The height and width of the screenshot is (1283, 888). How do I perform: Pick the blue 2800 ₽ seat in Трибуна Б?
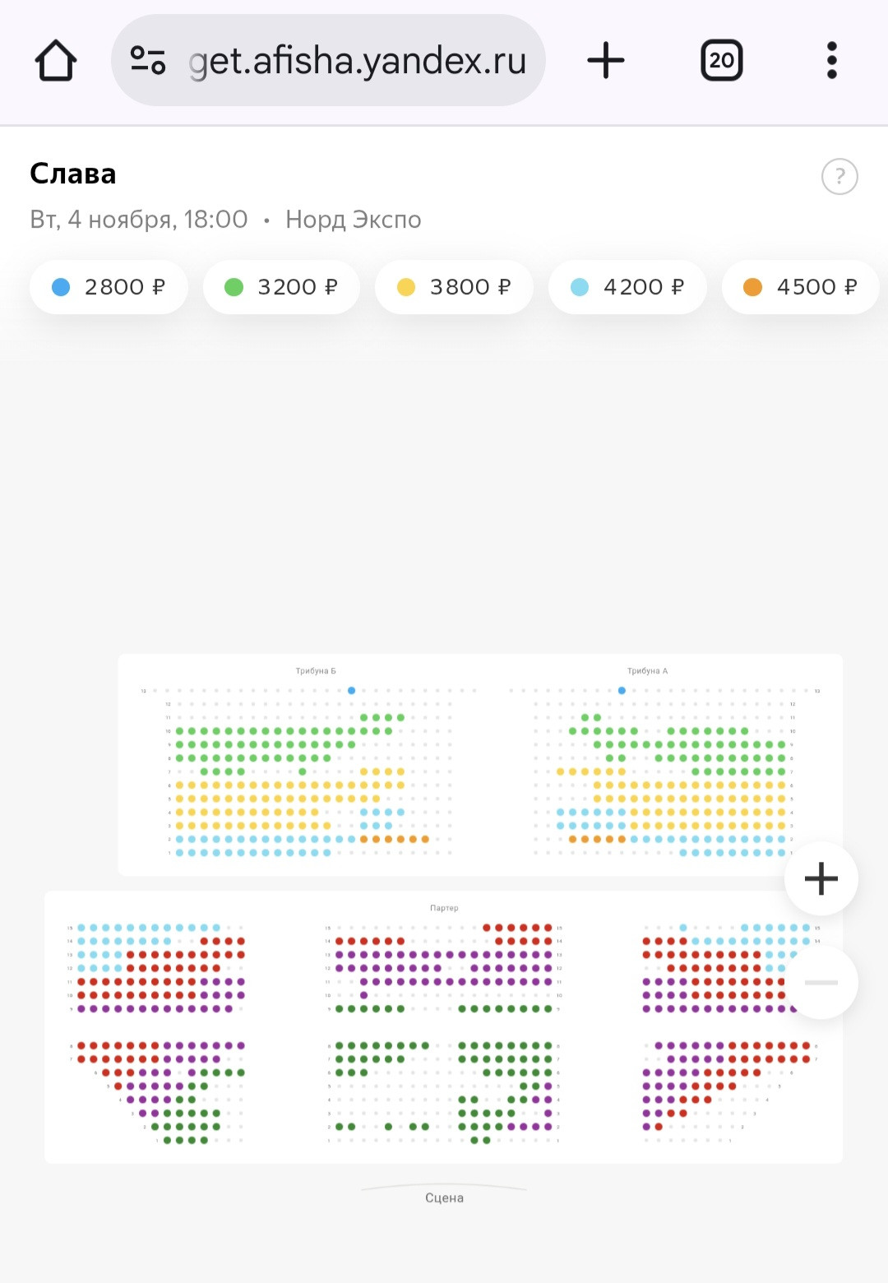(351, 691)
